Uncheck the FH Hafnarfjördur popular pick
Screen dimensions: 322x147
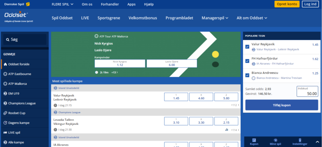[247, 61]
